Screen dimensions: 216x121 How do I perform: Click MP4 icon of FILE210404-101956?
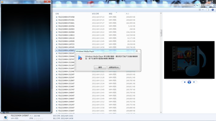click(x=56, y=26)
